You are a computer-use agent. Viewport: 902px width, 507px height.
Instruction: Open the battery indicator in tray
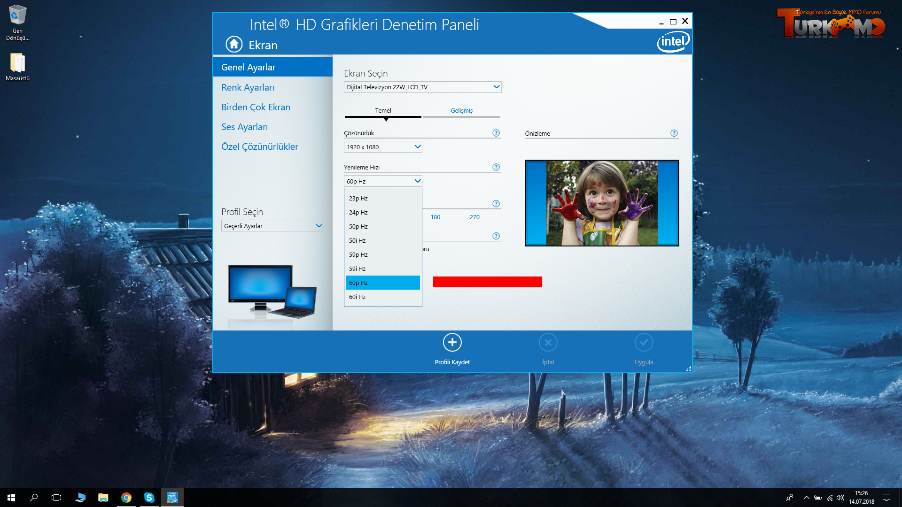(x=818, y=498)
